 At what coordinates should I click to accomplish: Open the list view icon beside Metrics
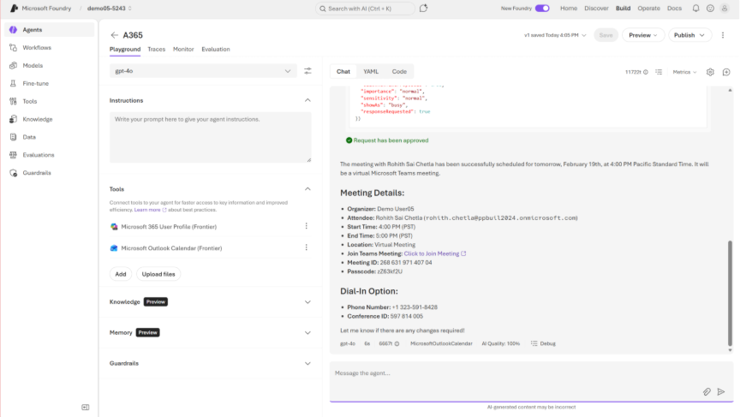coord(659,72)
